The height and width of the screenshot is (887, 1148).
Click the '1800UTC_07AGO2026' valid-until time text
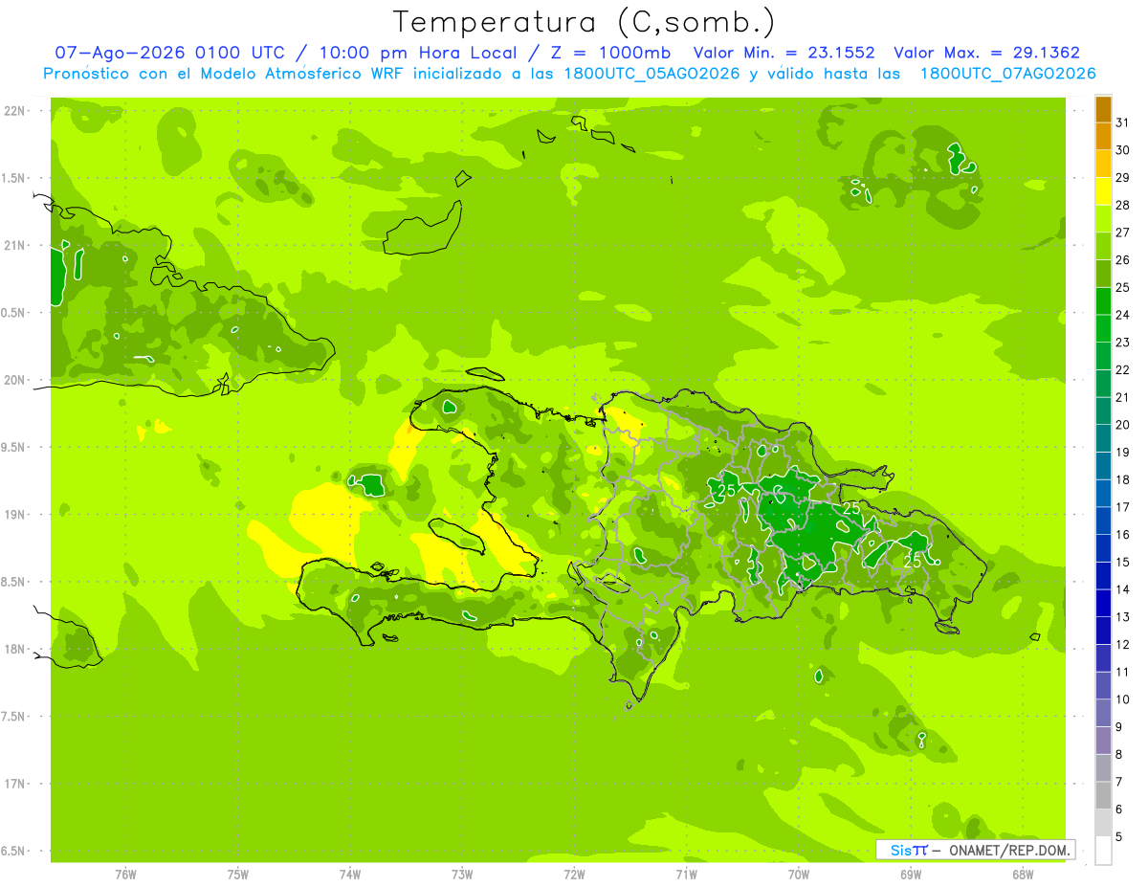click(1007, 74)
